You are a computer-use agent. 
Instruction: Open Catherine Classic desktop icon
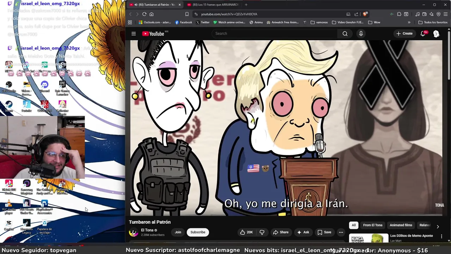(x=62, y=108)
